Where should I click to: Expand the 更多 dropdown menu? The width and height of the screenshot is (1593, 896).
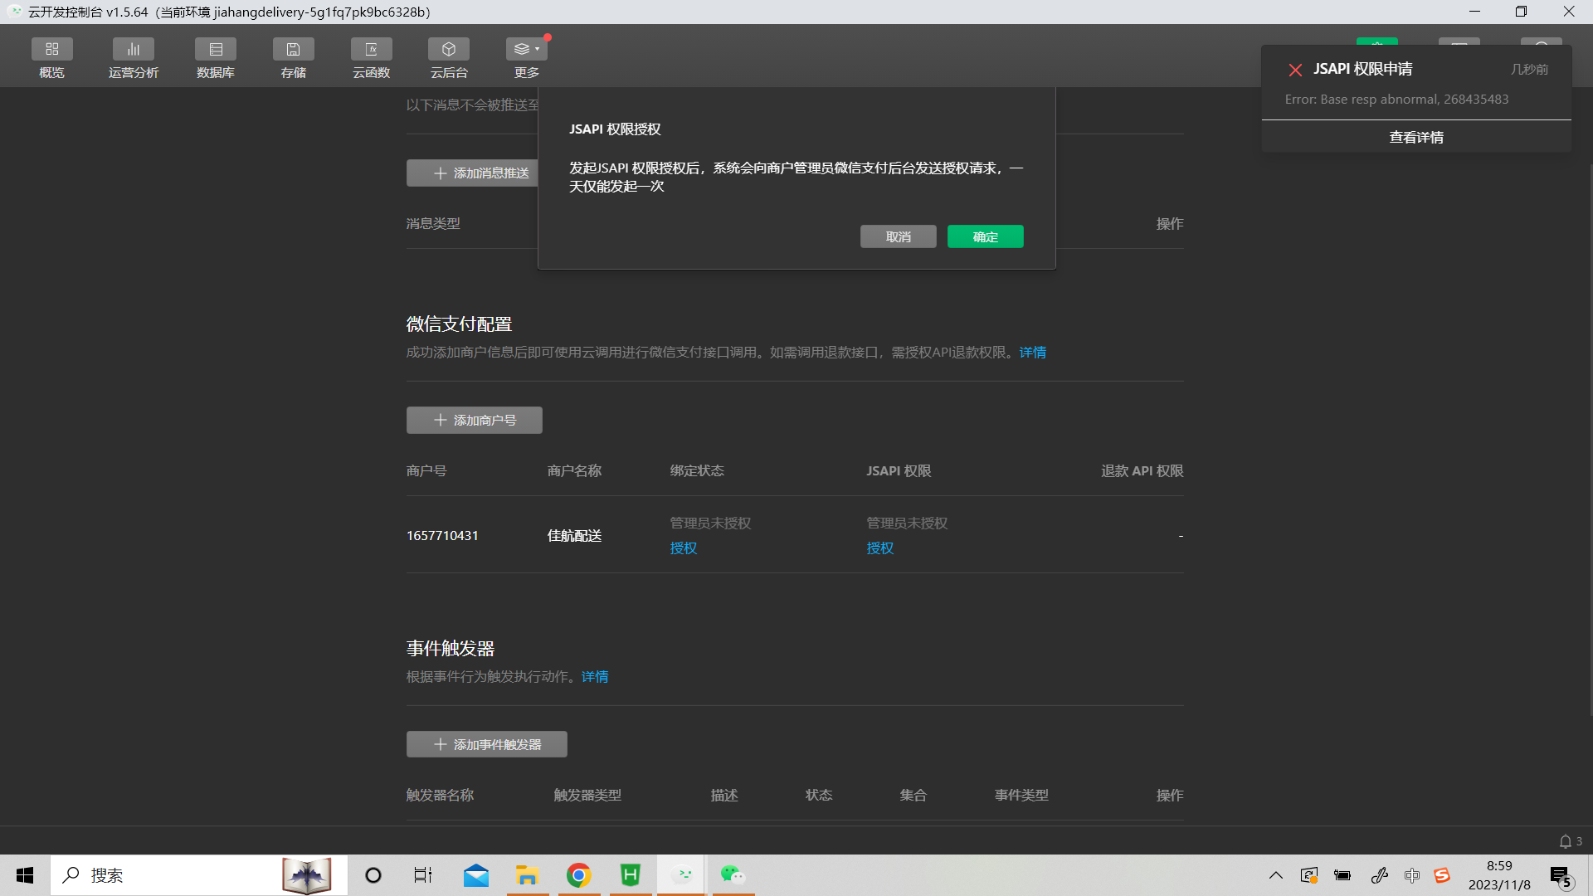click(x=526, y=50)
